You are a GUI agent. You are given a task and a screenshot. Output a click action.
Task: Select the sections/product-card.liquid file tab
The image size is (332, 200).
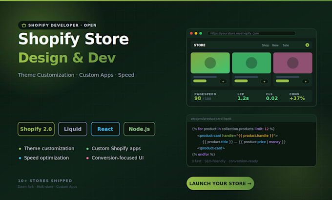pos(211,119)
